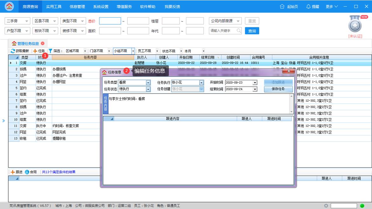Click the sync icon in the status bar
The height and width of the screenshot is (209, 372).
point(326,206)
